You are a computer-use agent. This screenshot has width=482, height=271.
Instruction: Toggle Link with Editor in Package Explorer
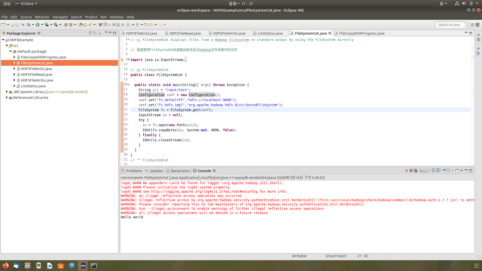click(95, 33)
